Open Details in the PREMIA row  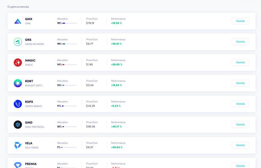tap(240, 165)
